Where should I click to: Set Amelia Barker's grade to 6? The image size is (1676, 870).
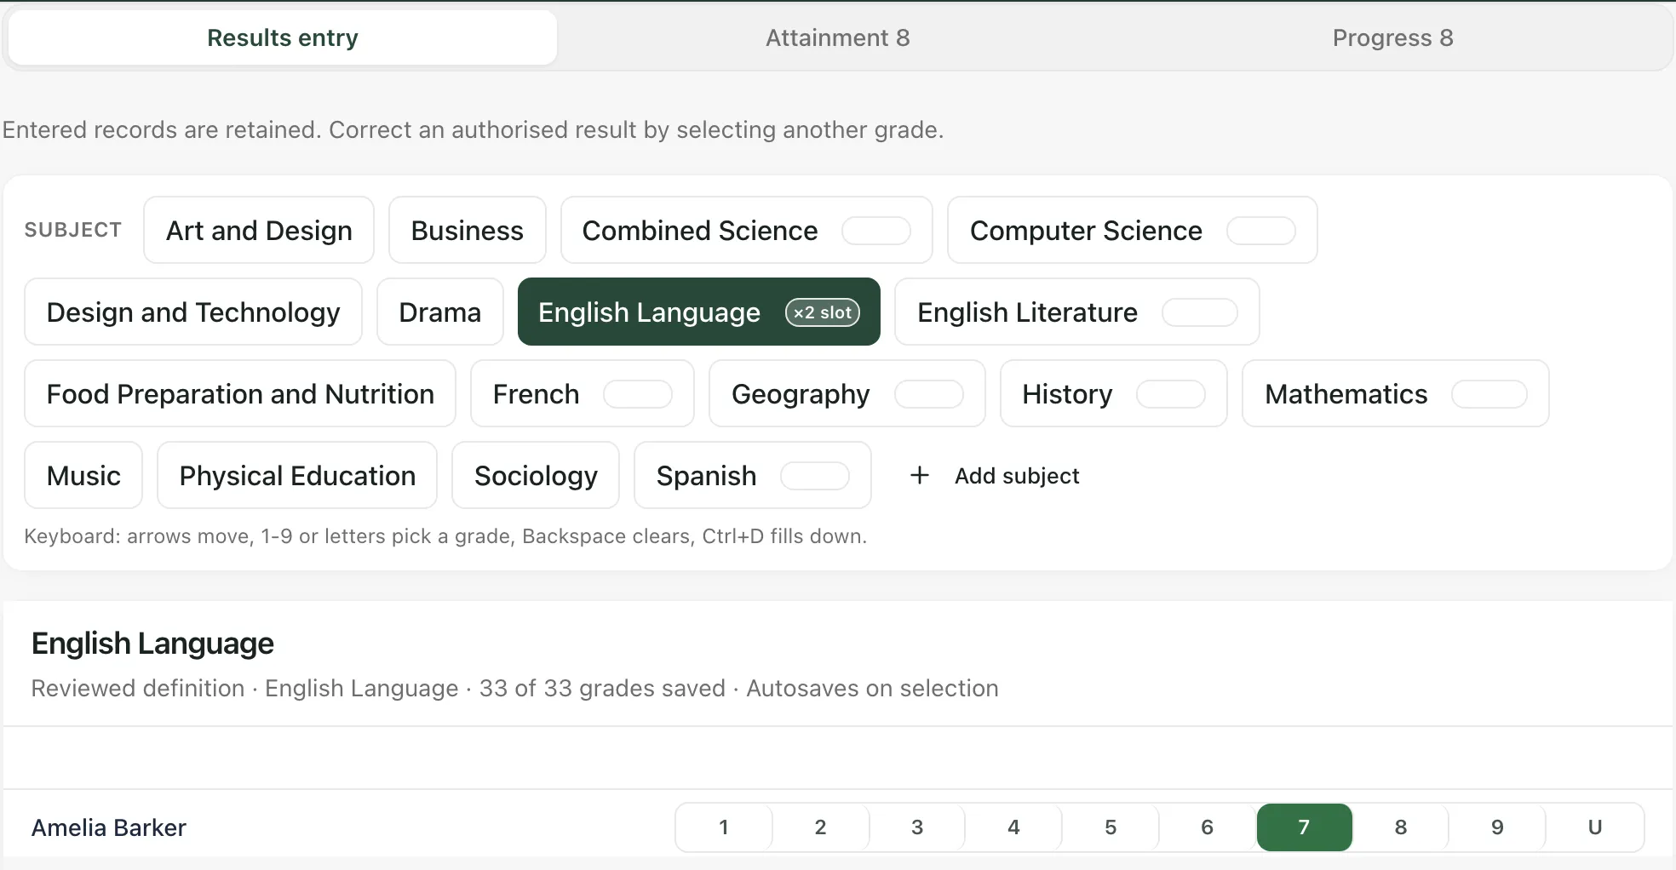[1207, 827]
